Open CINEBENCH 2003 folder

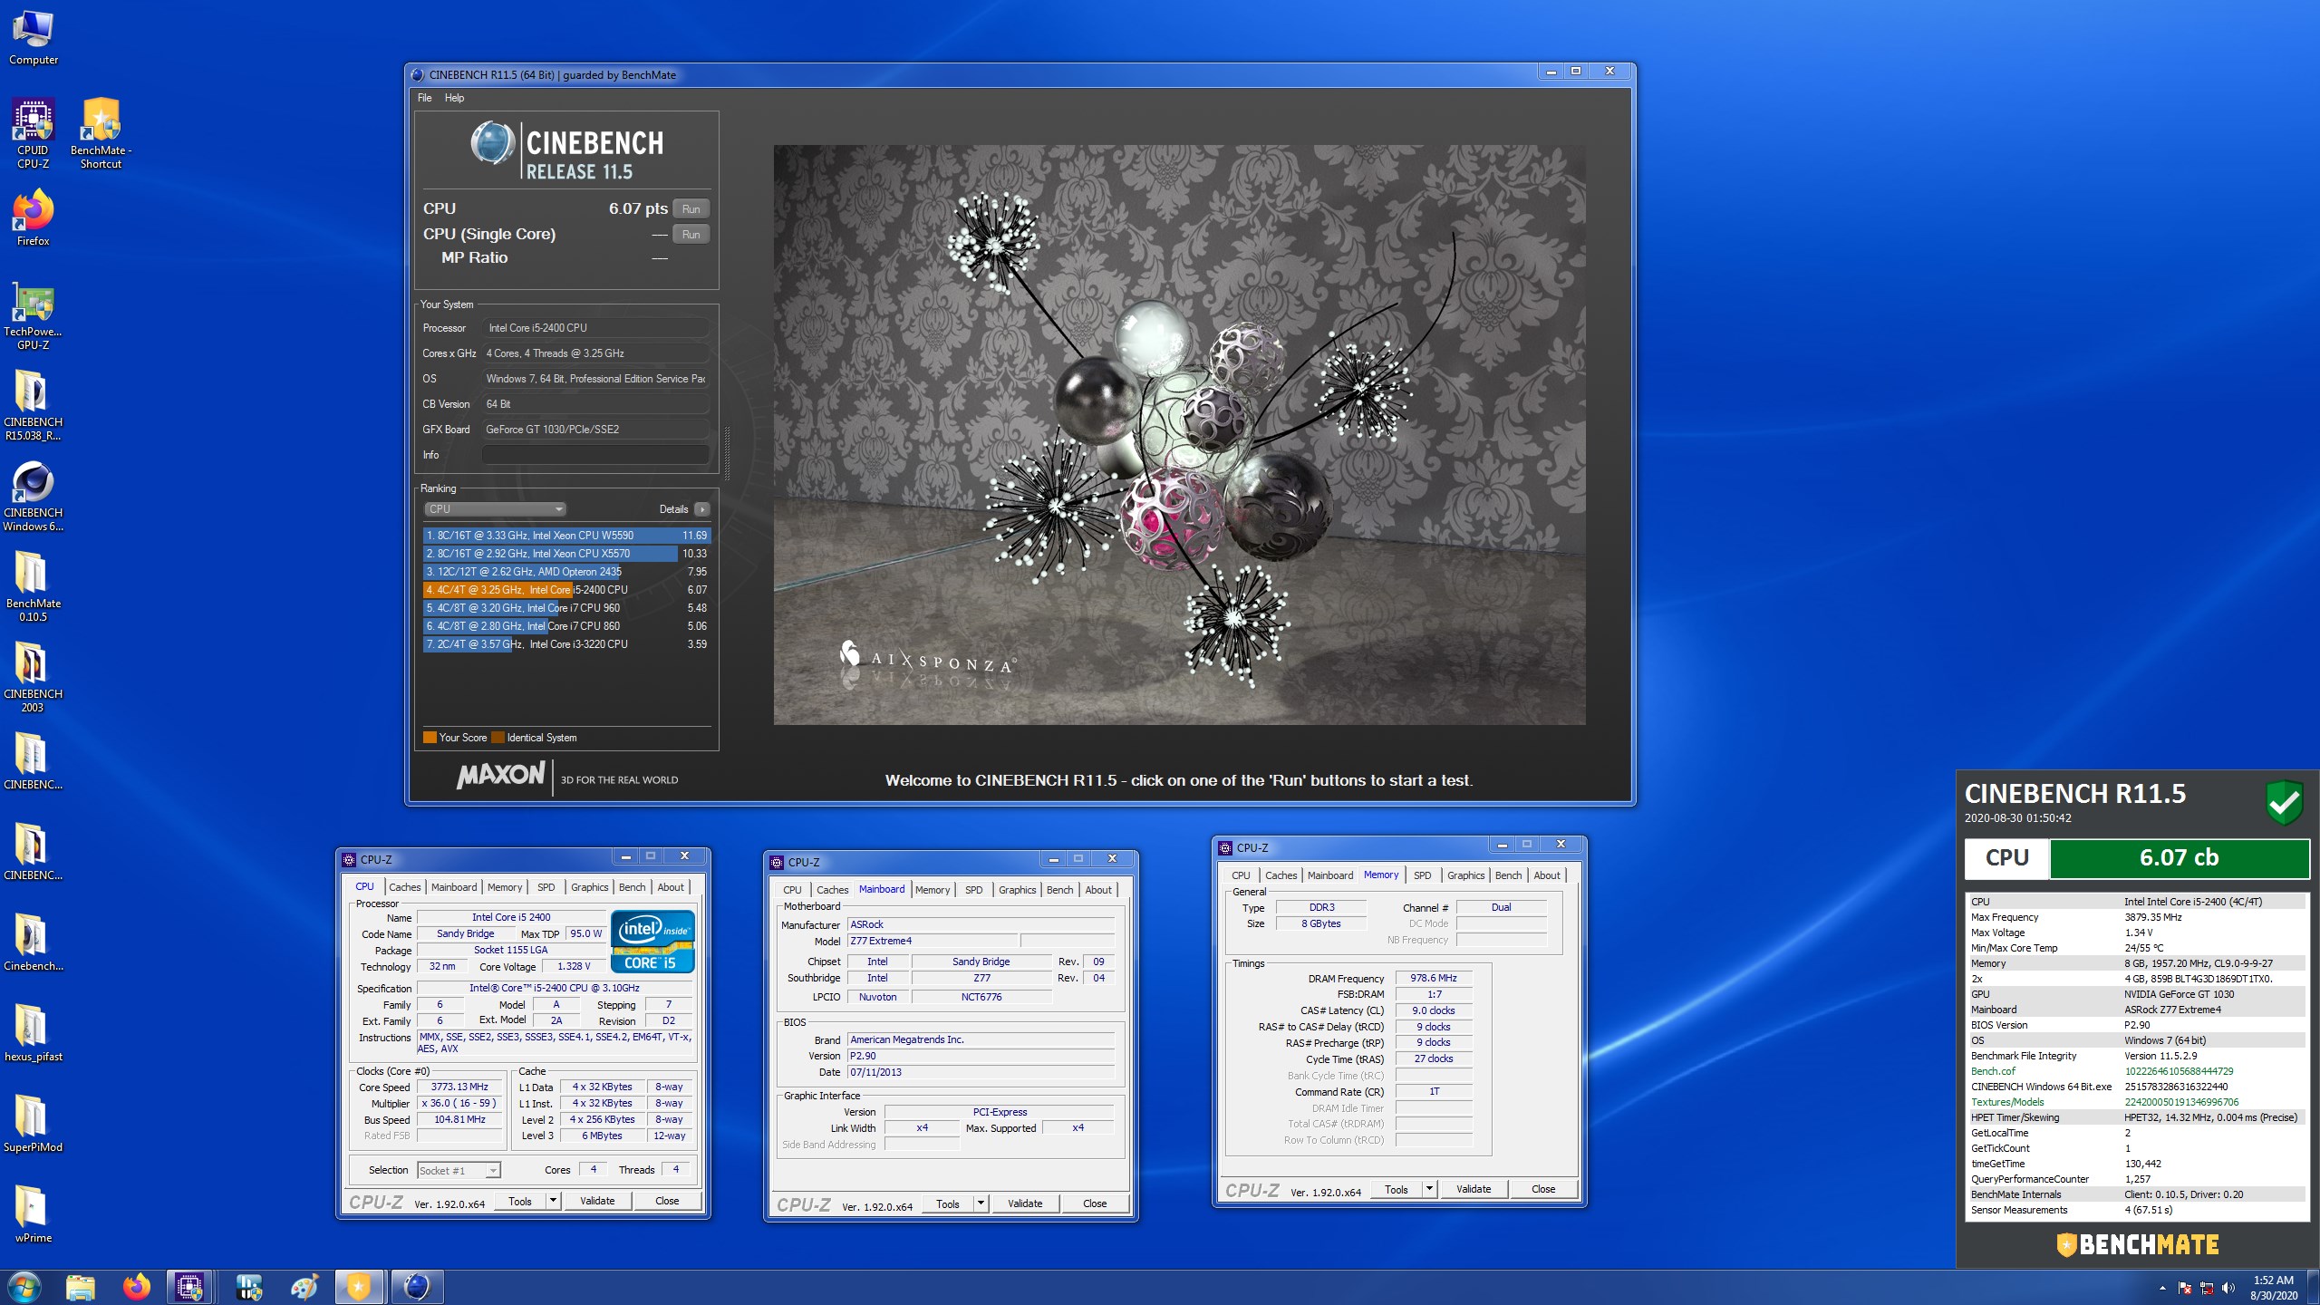34,678
